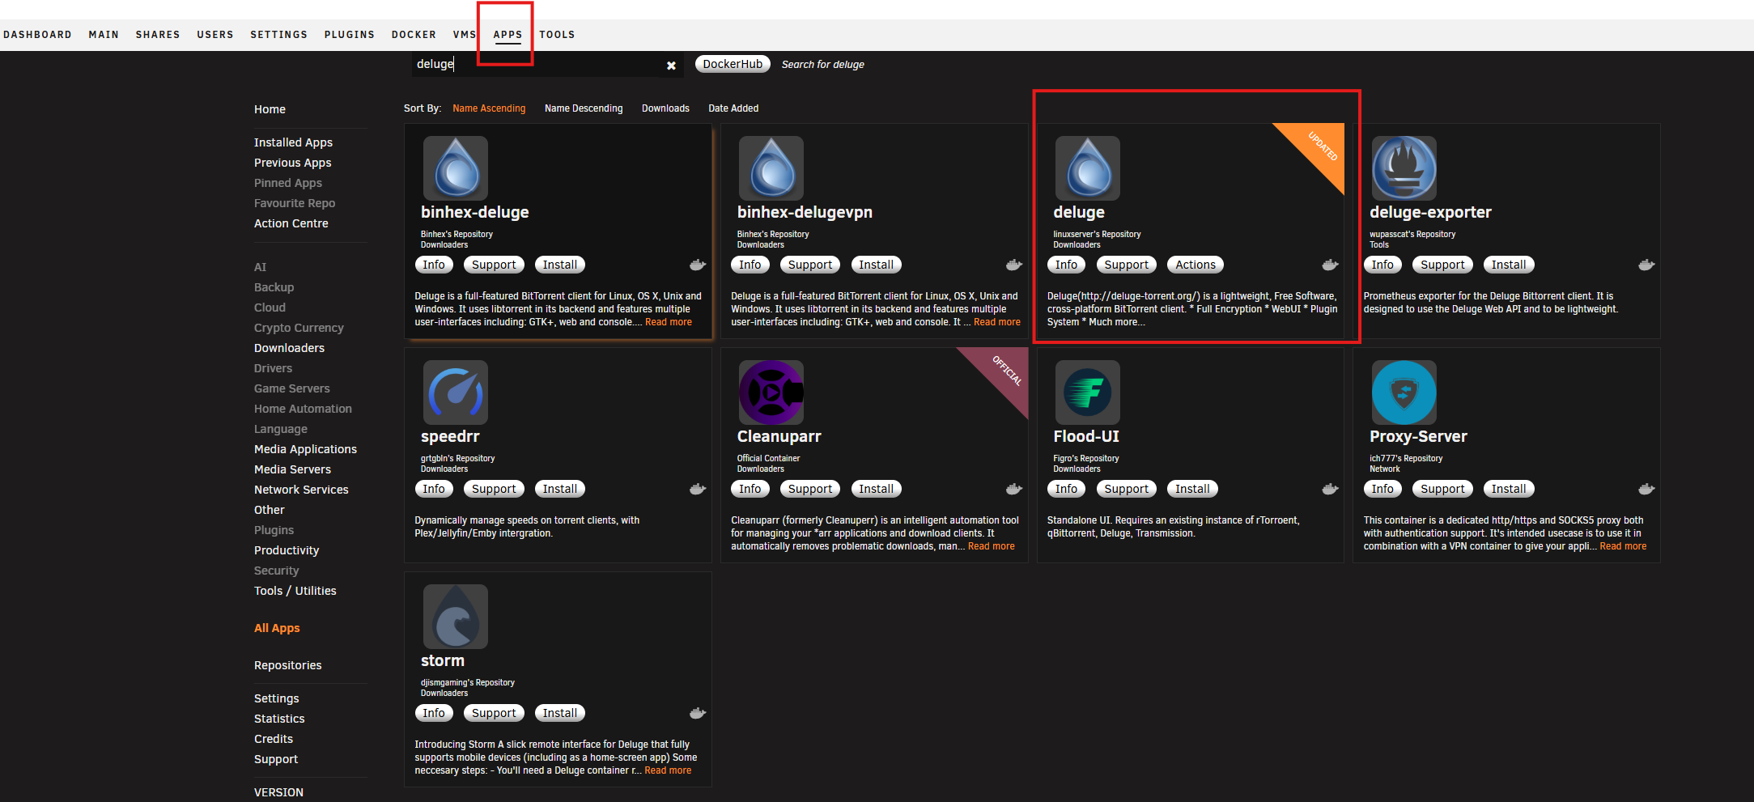The width and height of the screenshot is (1754, 802).
Task: Open Info for binhex-deluge
Action: point(434,265)
